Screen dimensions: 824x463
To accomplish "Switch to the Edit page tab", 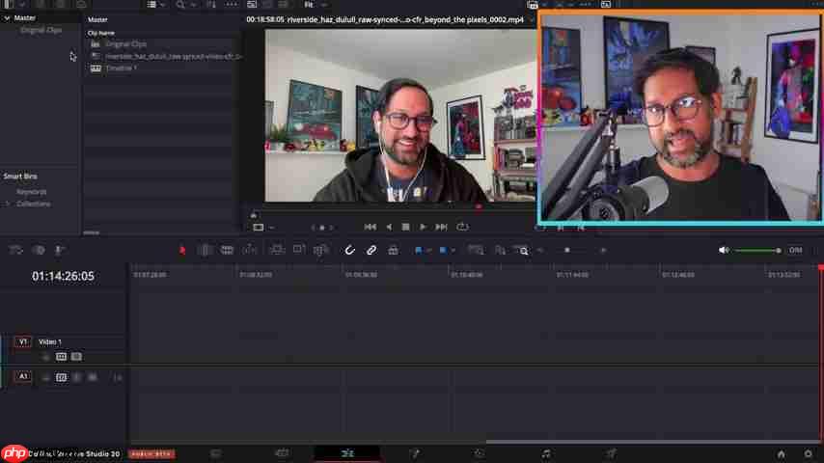I will (x=347, y=453).
